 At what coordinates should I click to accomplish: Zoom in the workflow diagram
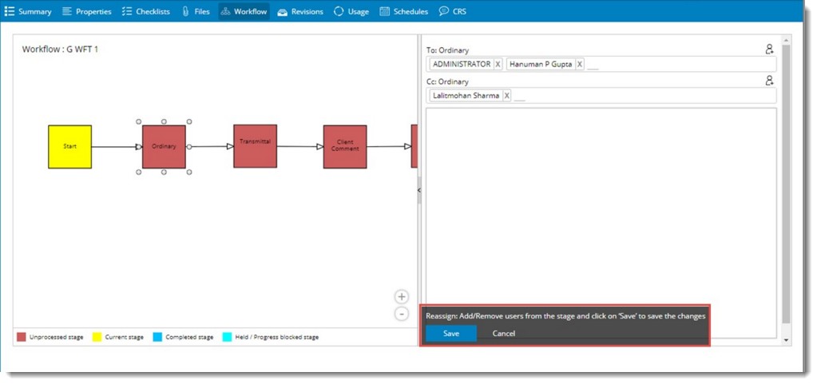tap(402, 297)
